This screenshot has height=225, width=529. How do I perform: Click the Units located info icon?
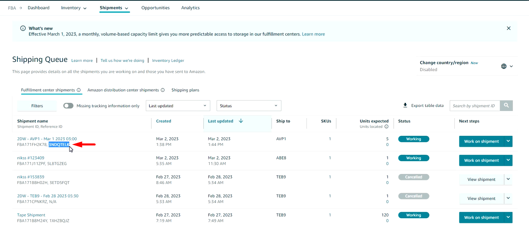coord(386,127)
